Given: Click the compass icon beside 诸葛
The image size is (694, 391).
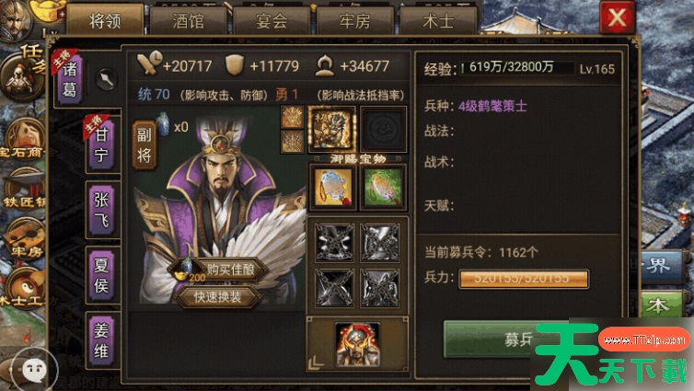Looking at the screenshot, I should click(106, 80).
